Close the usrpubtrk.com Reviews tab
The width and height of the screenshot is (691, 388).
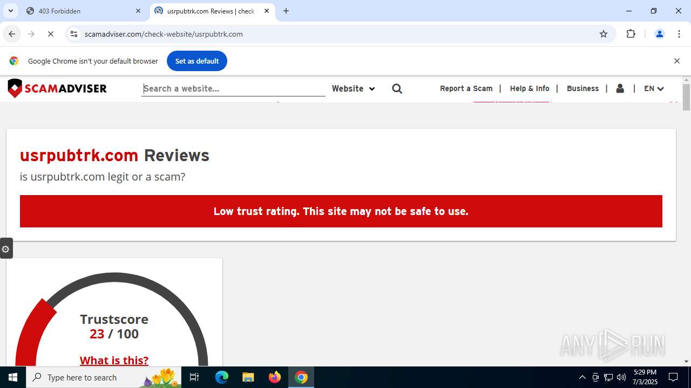267,11
